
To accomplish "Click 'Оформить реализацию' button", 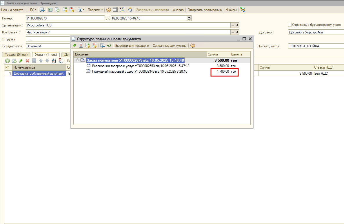I will pos(205,10).
